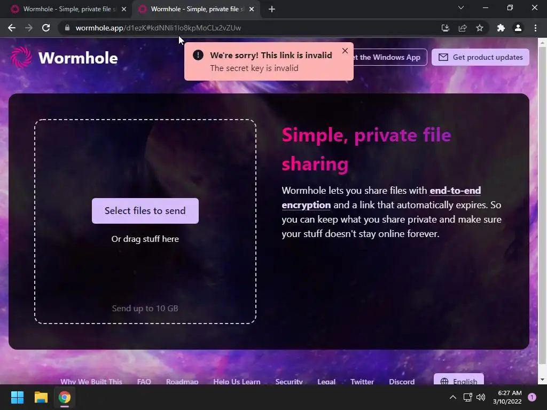
Task: Open a new tab with plus button
Action: click(x=272, y=9)
